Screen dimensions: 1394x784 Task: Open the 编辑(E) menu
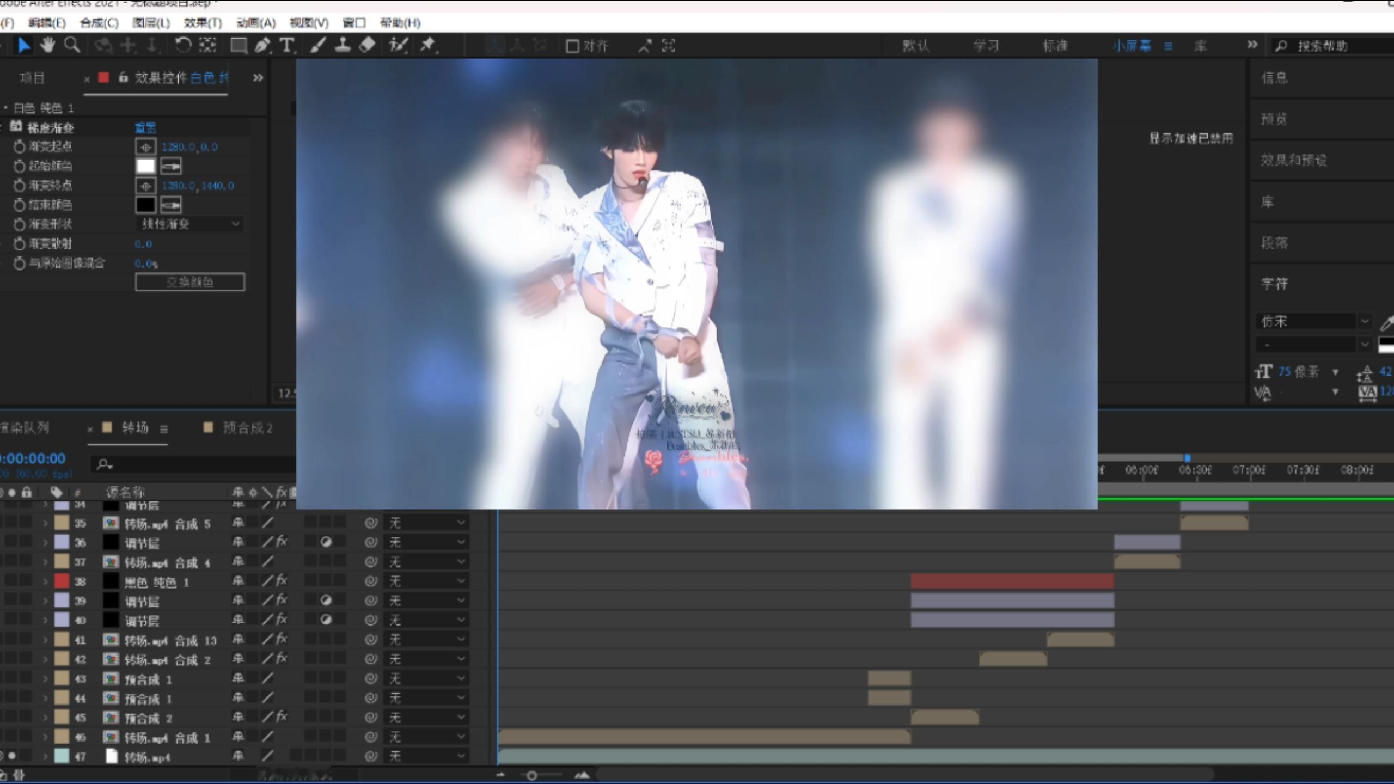(x=47, y=23)
